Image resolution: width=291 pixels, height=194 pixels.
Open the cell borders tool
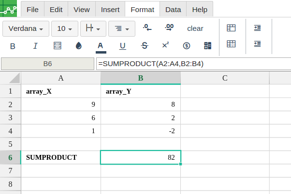pyautogui.click(x=58, y=45)
